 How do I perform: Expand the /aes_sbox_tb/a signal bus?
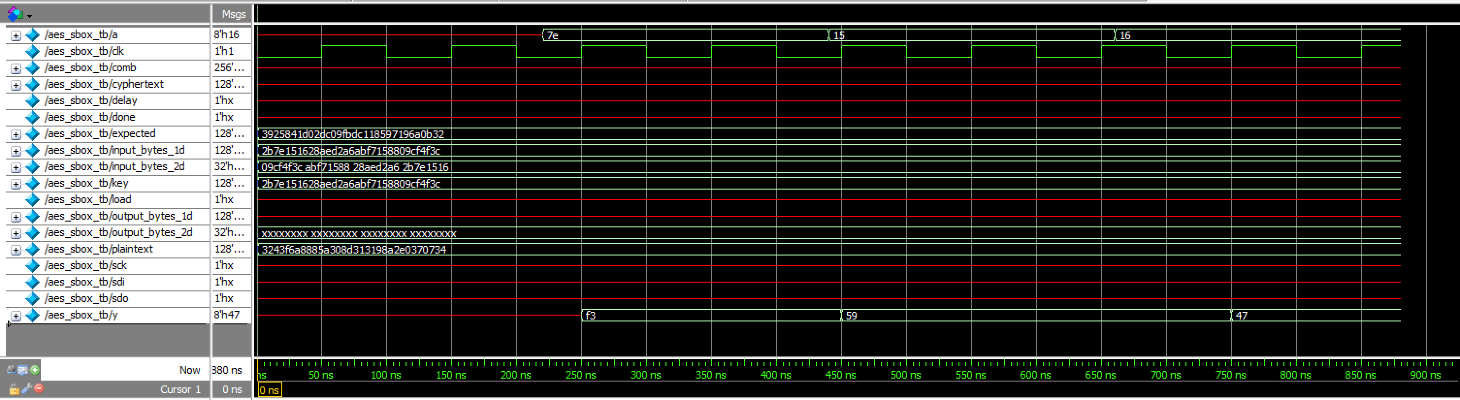point(16,36)
